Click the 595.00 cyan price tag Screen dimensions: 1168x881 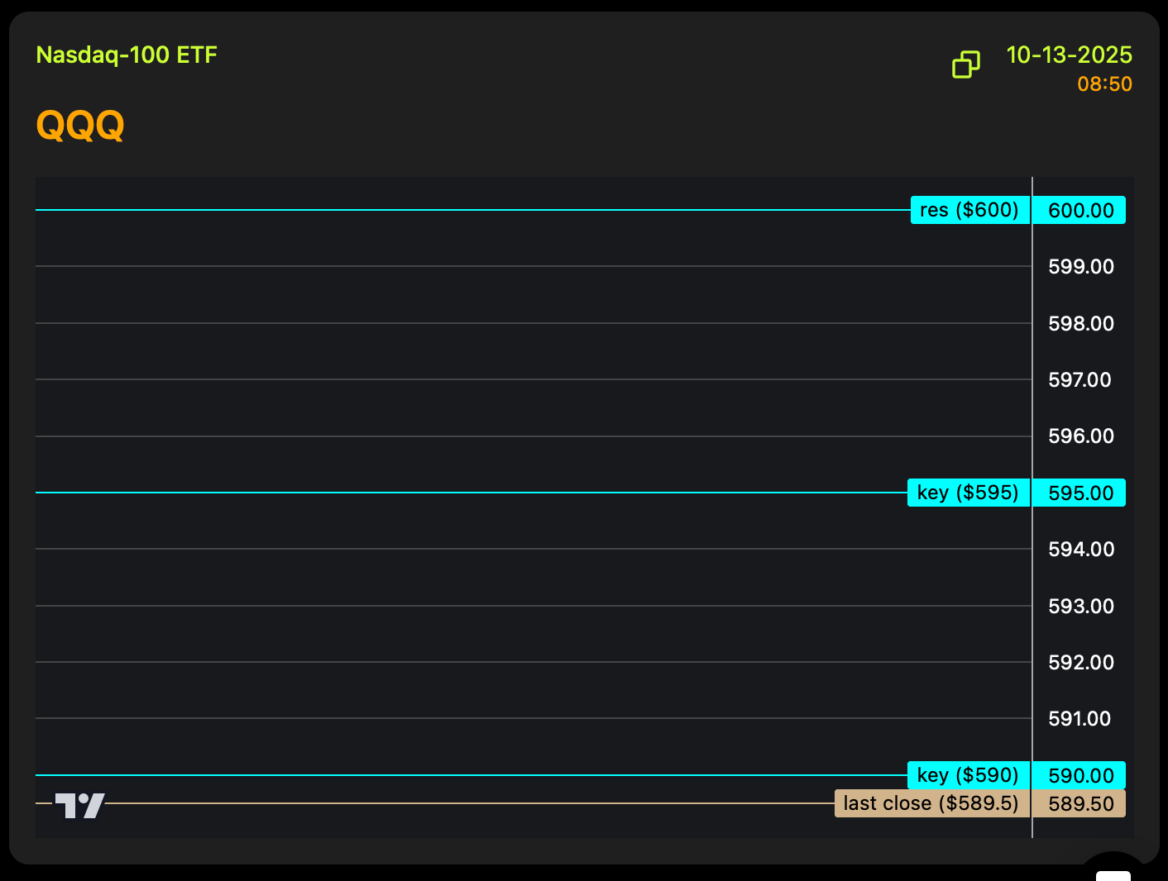point(1080,493)
